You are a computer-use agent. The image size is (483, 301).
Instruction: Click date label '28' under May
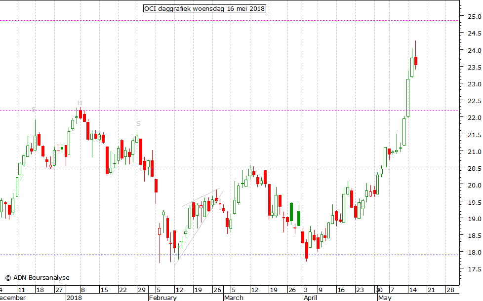[x=450, y=290]
